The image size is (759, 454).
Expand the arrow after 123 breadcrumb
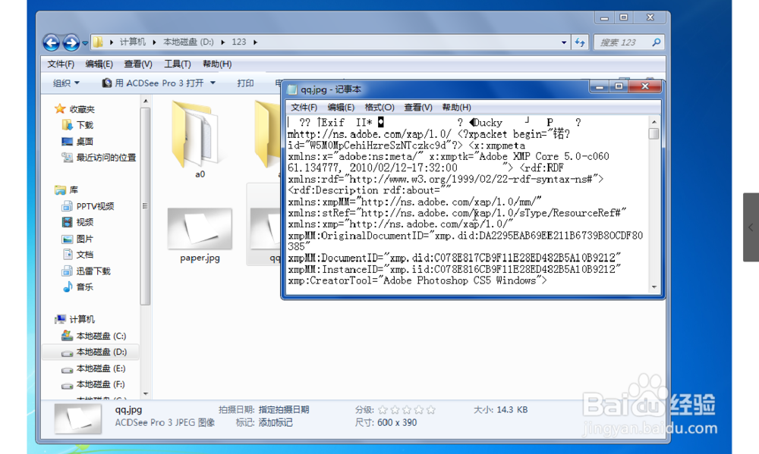[x=255, y=42]
